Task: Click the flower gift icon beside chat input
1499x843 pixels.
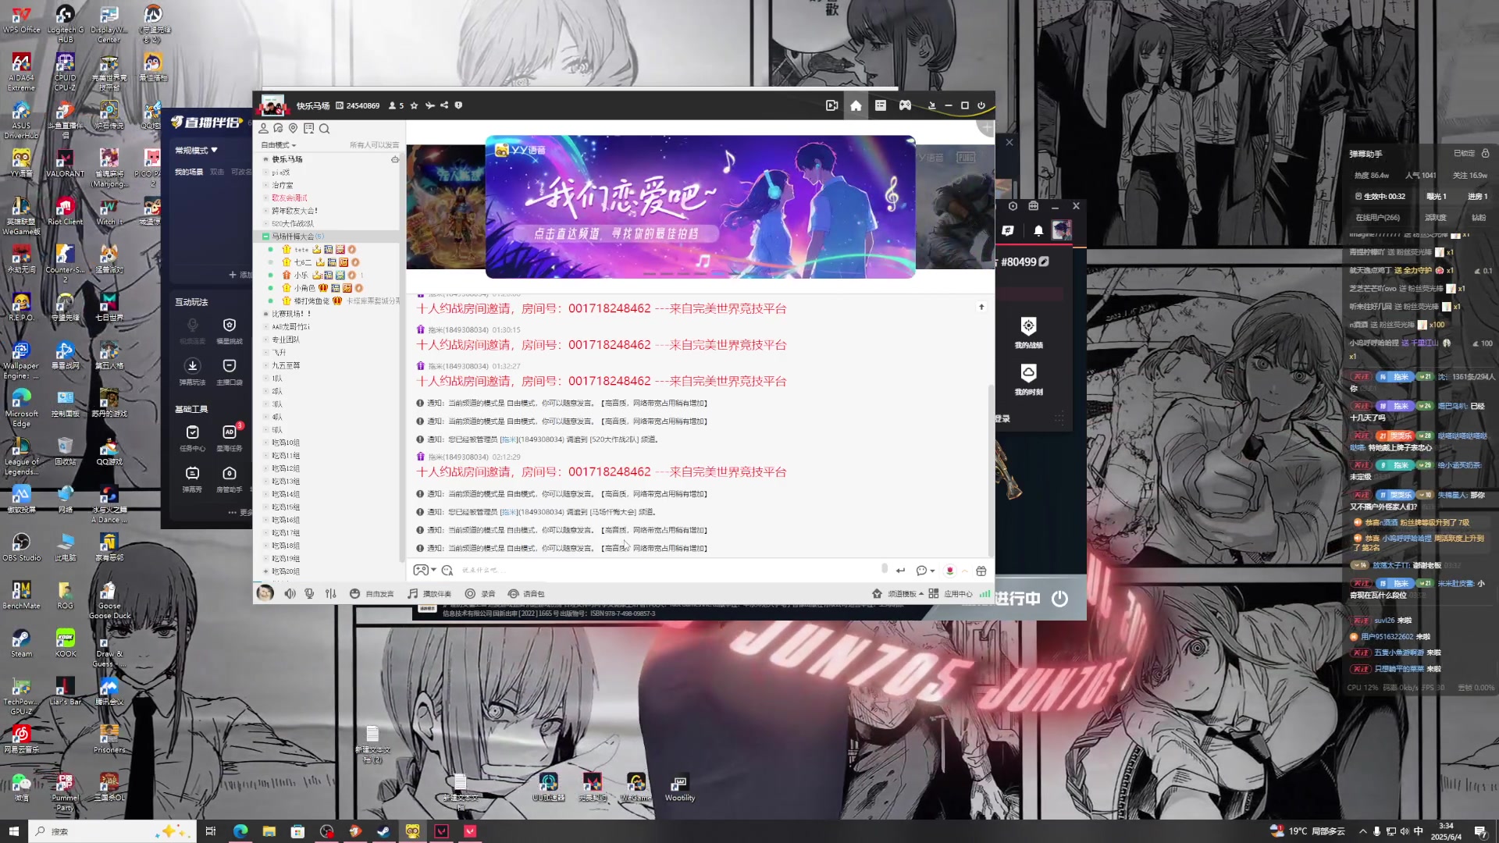Action: pyautogui.click(x=949, y=571)
